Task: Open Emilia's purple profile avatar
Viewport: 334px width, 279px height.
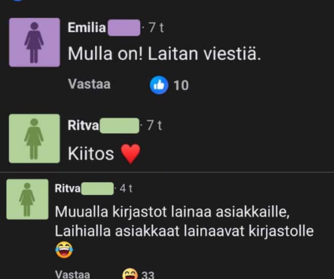Action: pyautogui.click(x=34, y=42)
